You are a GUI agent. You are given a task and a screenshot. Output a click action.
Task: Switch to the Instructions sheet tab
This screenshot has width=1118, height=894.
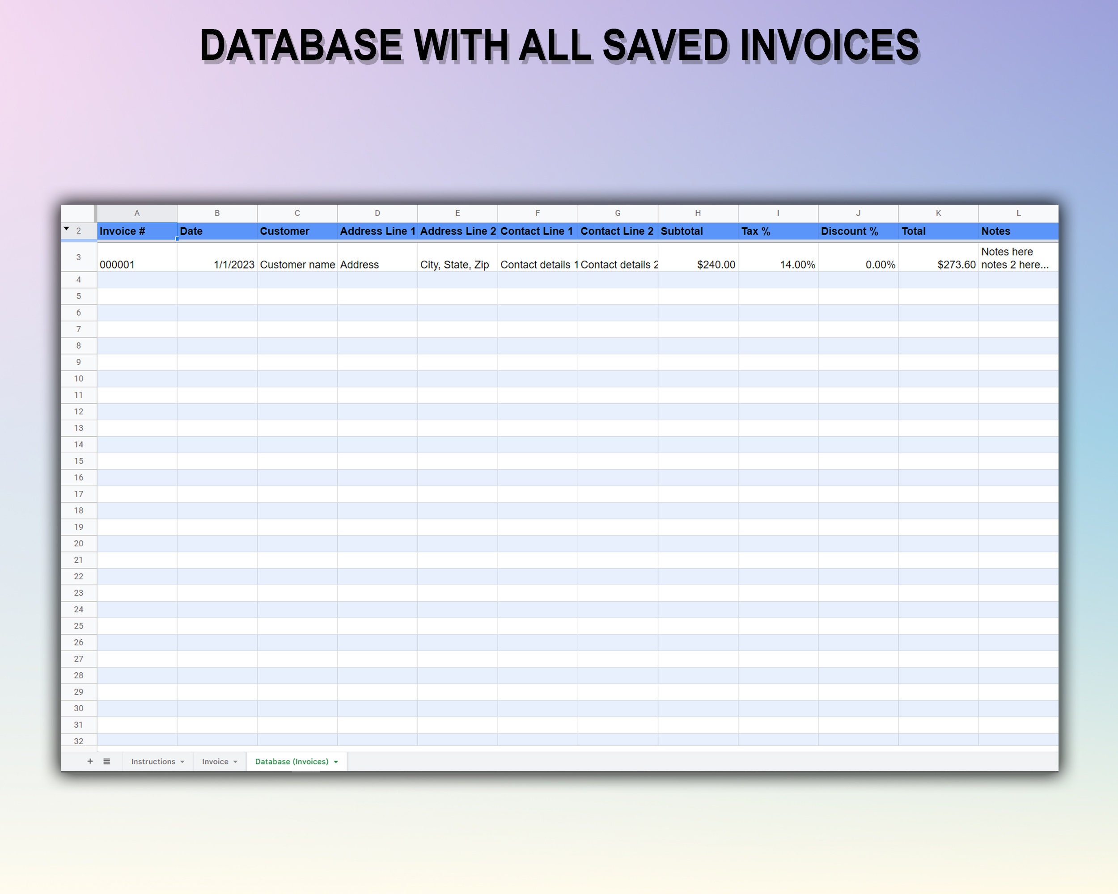(153, 761)
